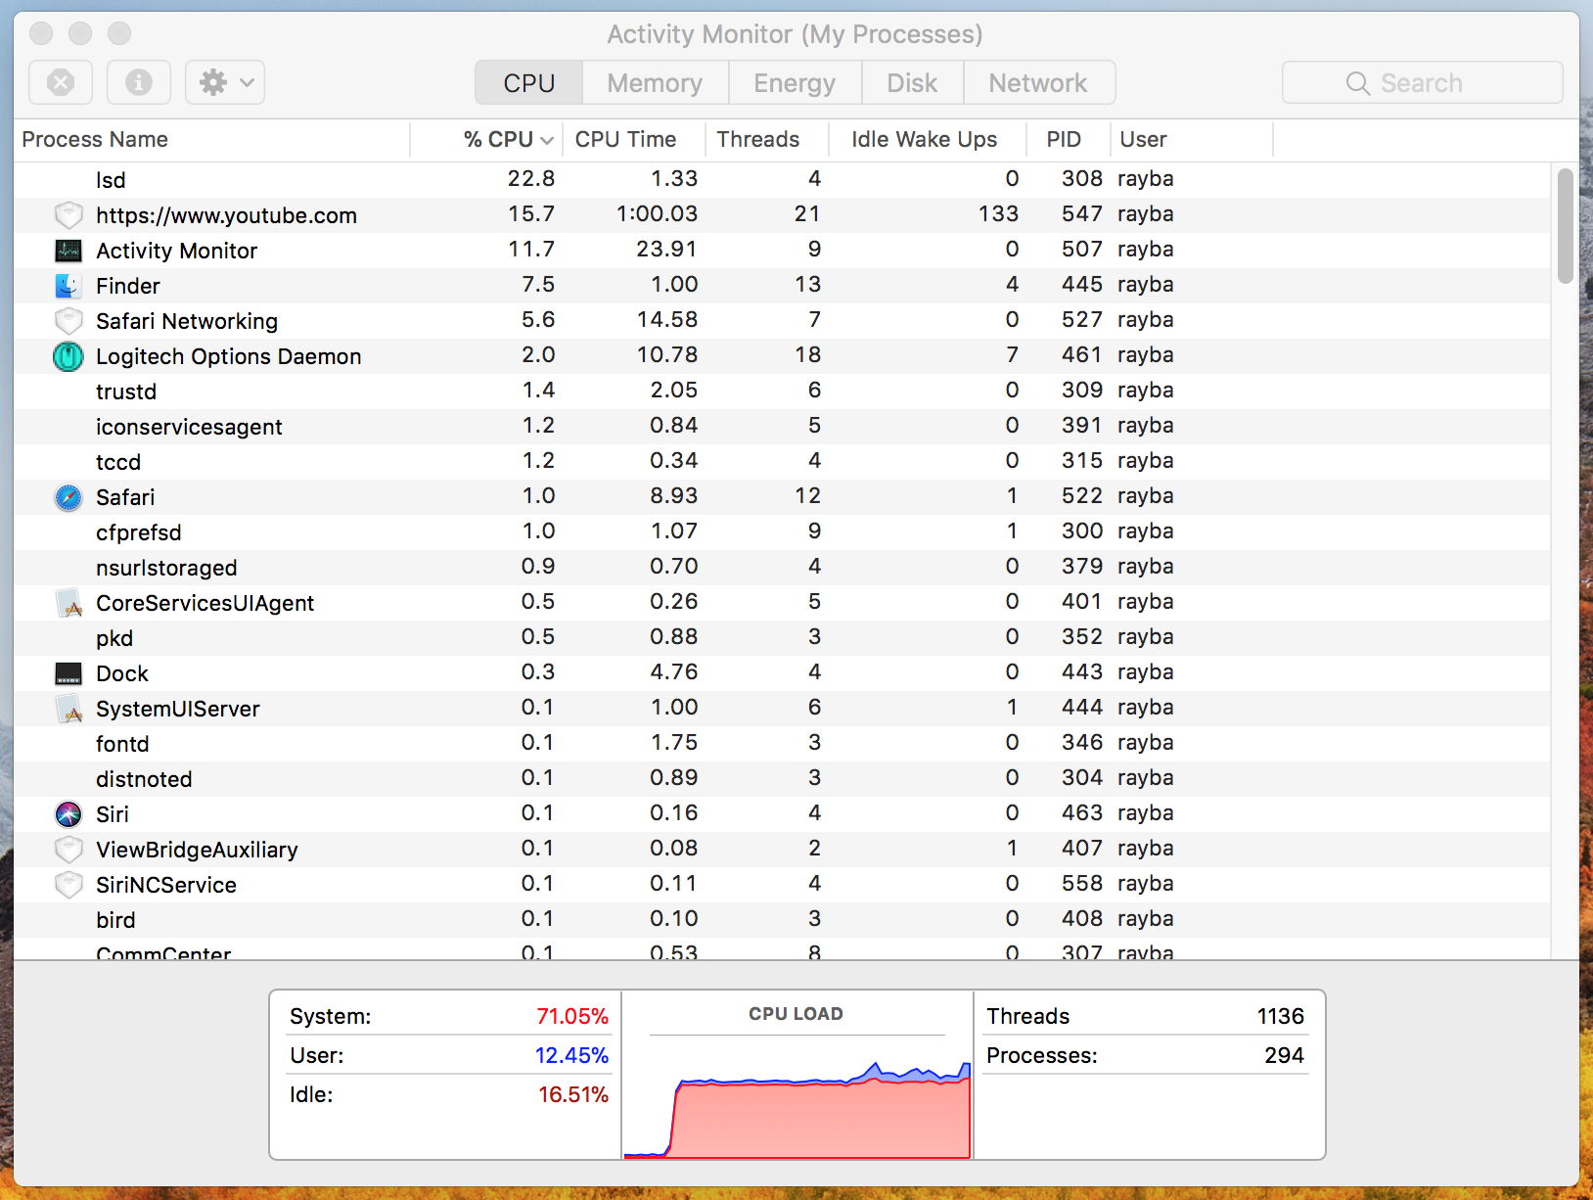
Task: Select the SiriNCService process name
Action: 166,885
